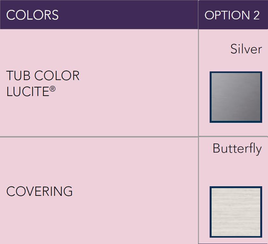The width and height of the screenshot is (268, 244).
Task: Click the letter B in Butterfly
Action: tap(216, 148)
